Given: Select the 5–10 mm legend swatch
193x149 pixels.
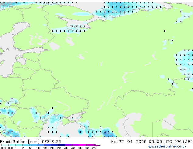Looking at the screenshot, I should coord(33,145).
